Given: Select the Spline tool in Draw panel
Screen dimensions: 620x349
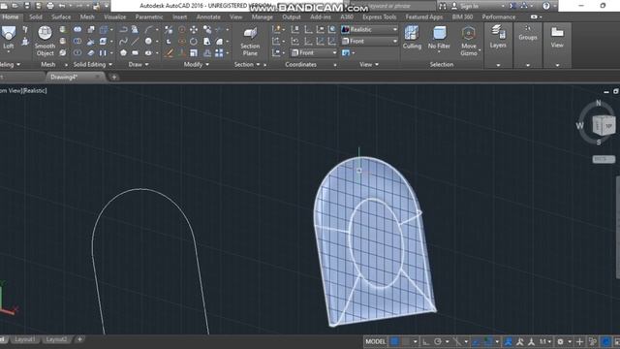Looking at the screenshot, I should pos(123,41).
